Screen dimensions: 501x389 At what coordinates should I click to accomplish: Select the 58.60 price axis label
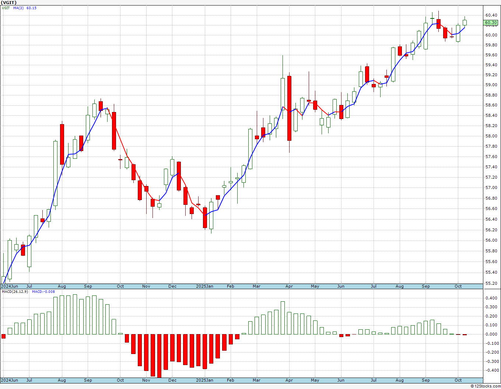pos(491,105)
